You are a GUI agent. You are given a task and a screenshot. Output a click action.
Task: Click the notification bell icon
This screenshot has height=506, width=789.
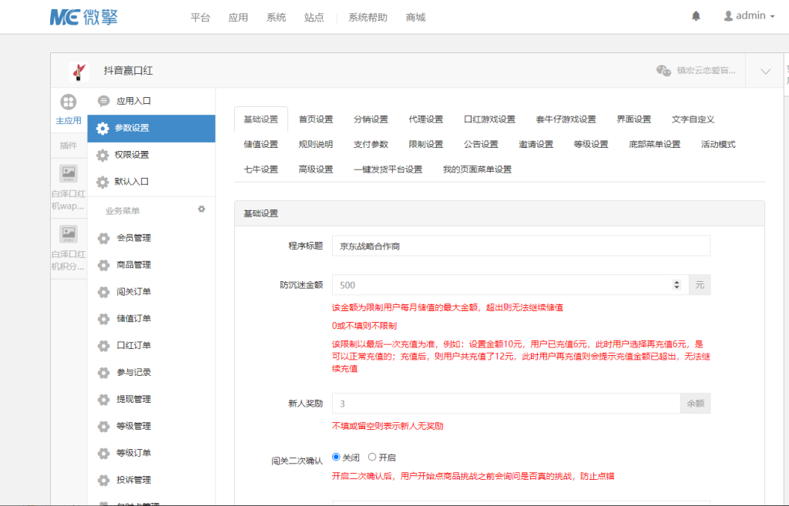(695, 15)
